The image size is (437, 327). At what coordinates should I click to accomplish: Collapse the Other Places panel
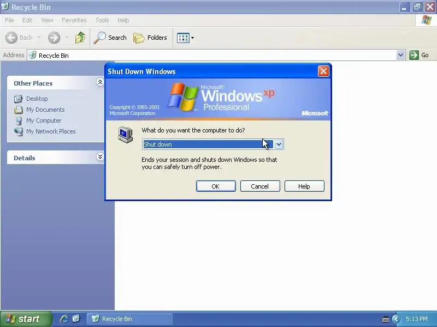tap(100, 82)
